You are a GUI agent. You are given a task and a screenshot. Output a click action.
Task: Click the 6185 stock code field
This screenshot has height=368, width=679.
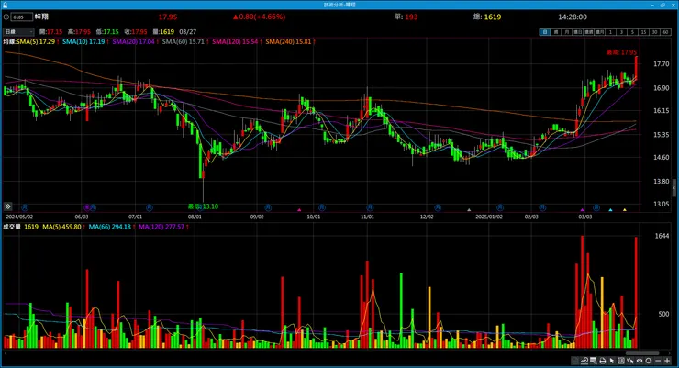(22, 17)
